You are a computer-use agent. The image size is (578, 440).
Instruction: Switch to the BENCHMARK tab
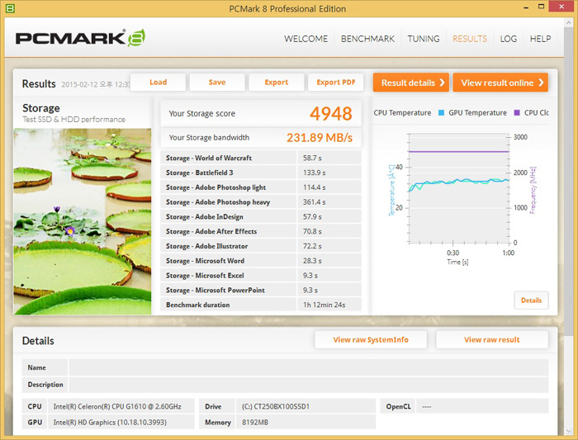367,39
